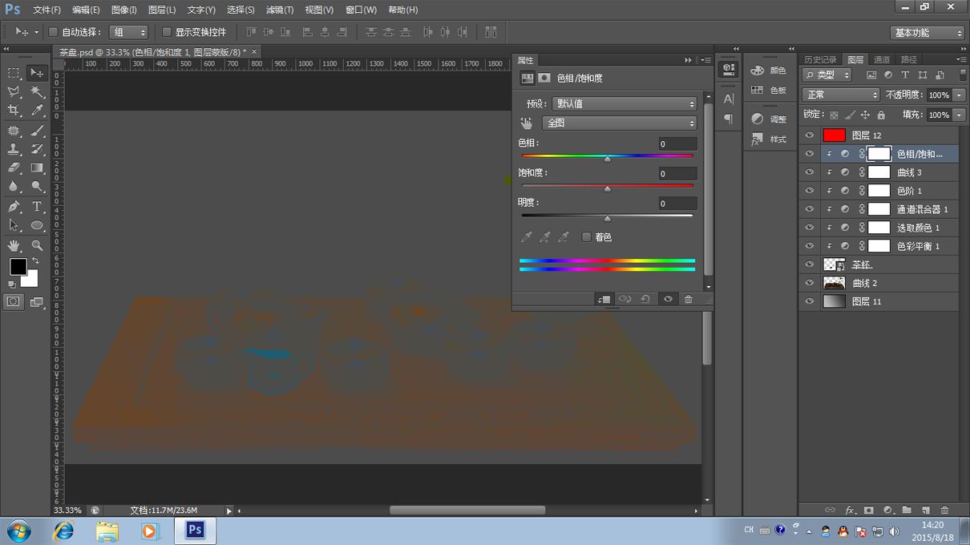970x545 pixels.
Task: Select the Hand tool in toolbox
Action: [14, 245]
